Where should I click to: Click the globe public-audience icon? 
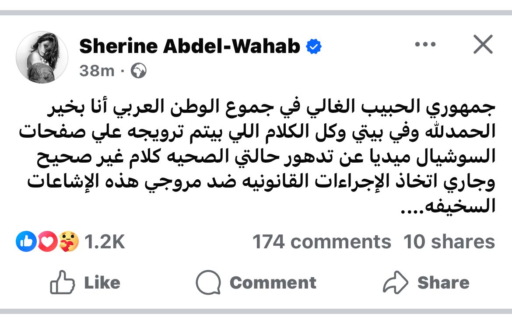point(139,70)
